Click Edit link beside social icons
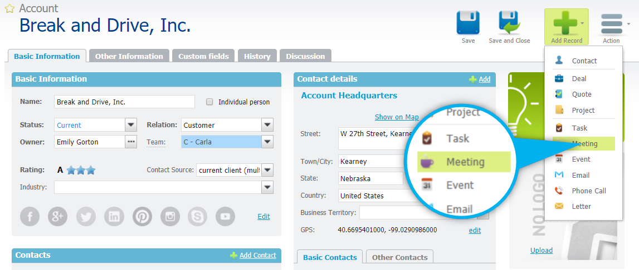This screenshot has height=270, width=639. coord(264,216)
